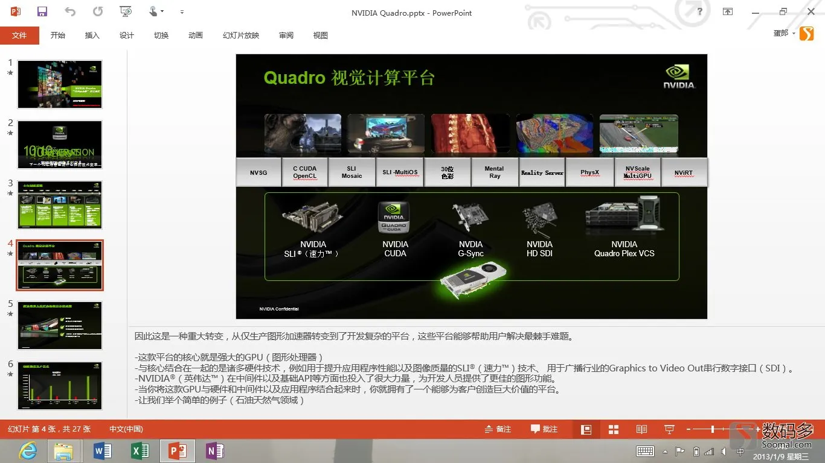Go to the 视图 tab

(x=321, y=36)
